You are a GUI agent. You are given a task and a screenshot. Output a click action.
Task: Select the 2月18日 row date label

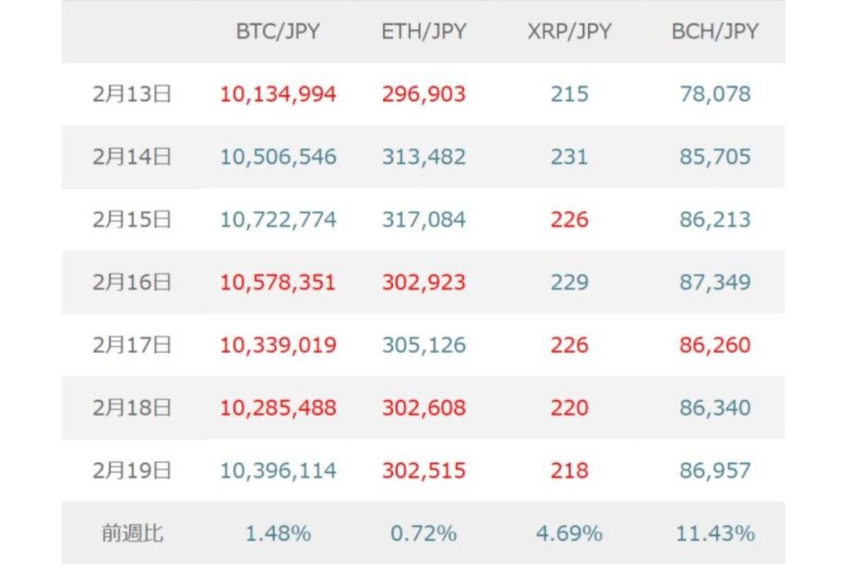[132, 408]
